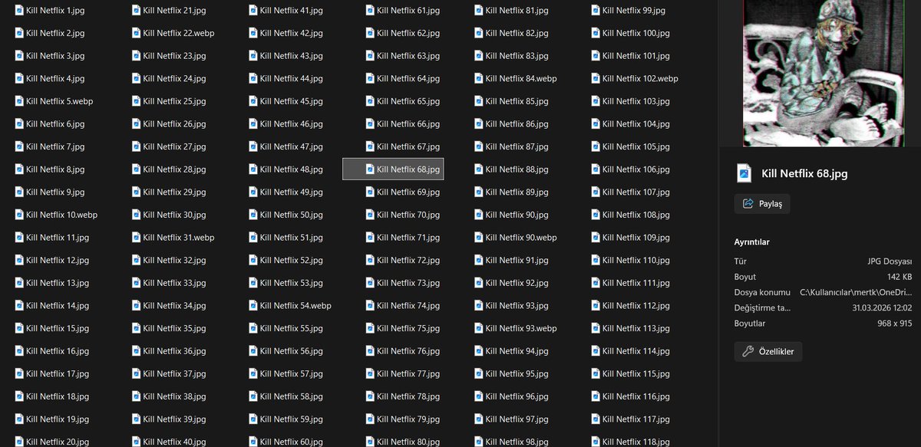
Task: Click the file icon of Kill Netflix 61.jpg
Action: (x=370, y=11)
